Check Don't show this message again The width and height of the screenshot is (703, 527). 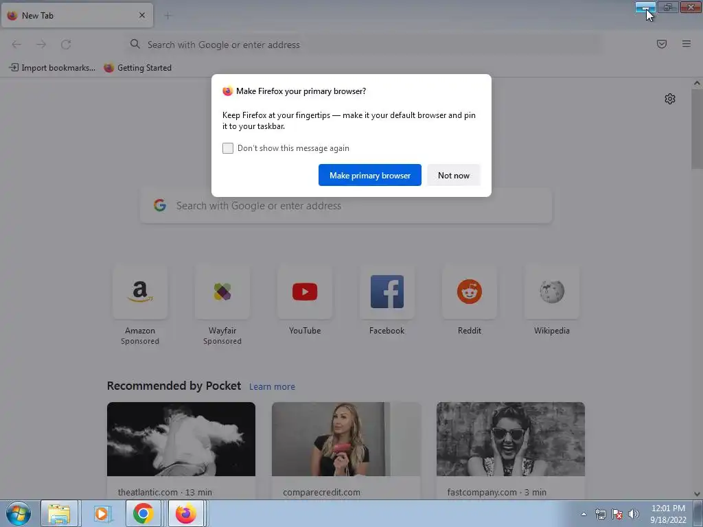click(x=228, y=148)
